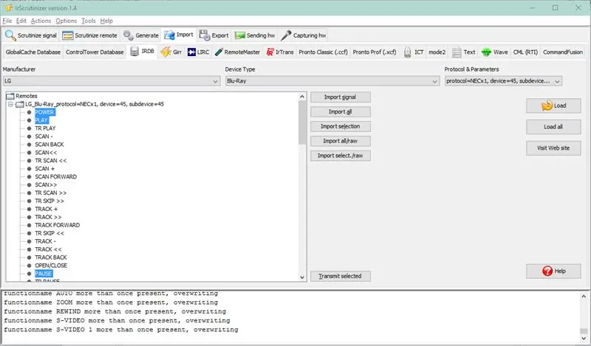Open the Tools menu
This screenshot has width=591, height=346.
[89, 21]
